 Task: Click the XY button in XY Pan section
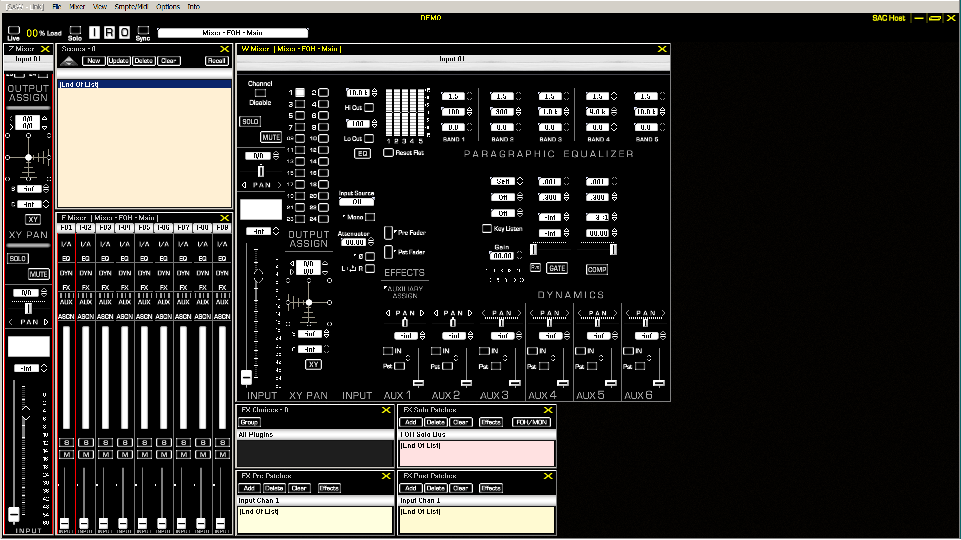(313, 365)
